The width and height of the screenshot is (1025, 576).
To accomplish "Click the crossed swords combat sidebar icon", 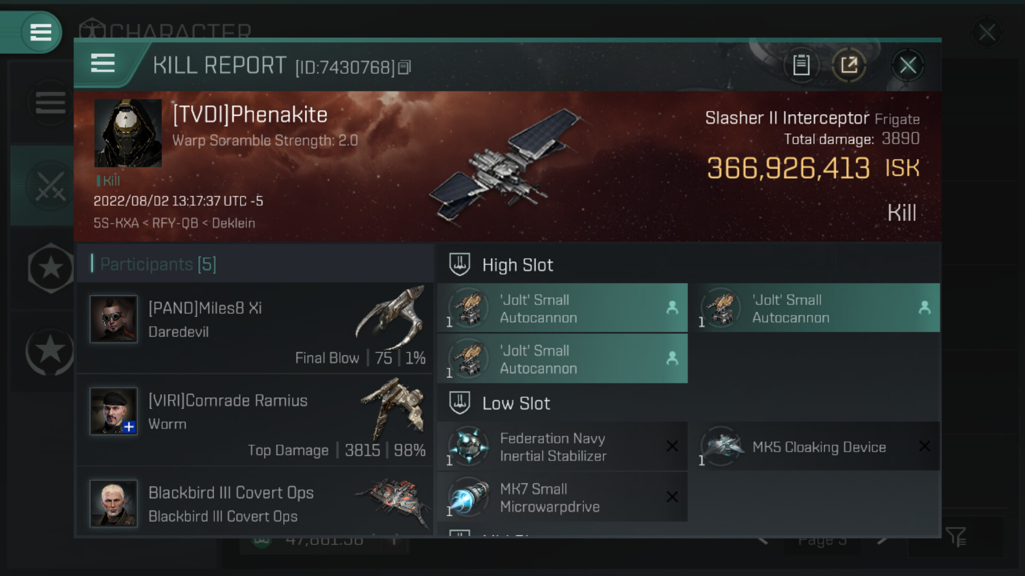I will pos(50,187).
